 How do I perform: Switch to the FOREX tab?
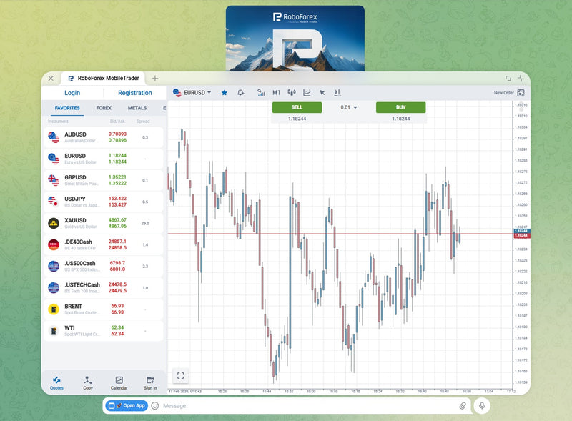tap(104, 108)
